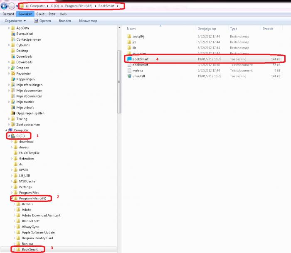Go back with the Back arrow button
This screenshot has height=253, width=291.
[x=4, y=6]
